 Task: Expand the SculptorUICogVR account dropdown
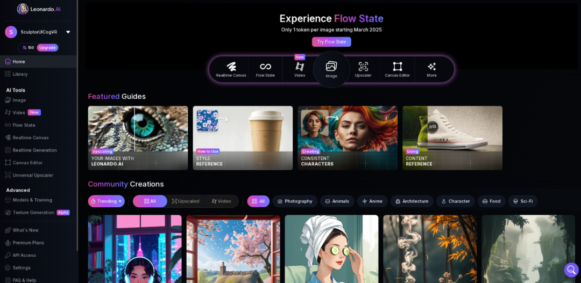(x=68, y=32)
